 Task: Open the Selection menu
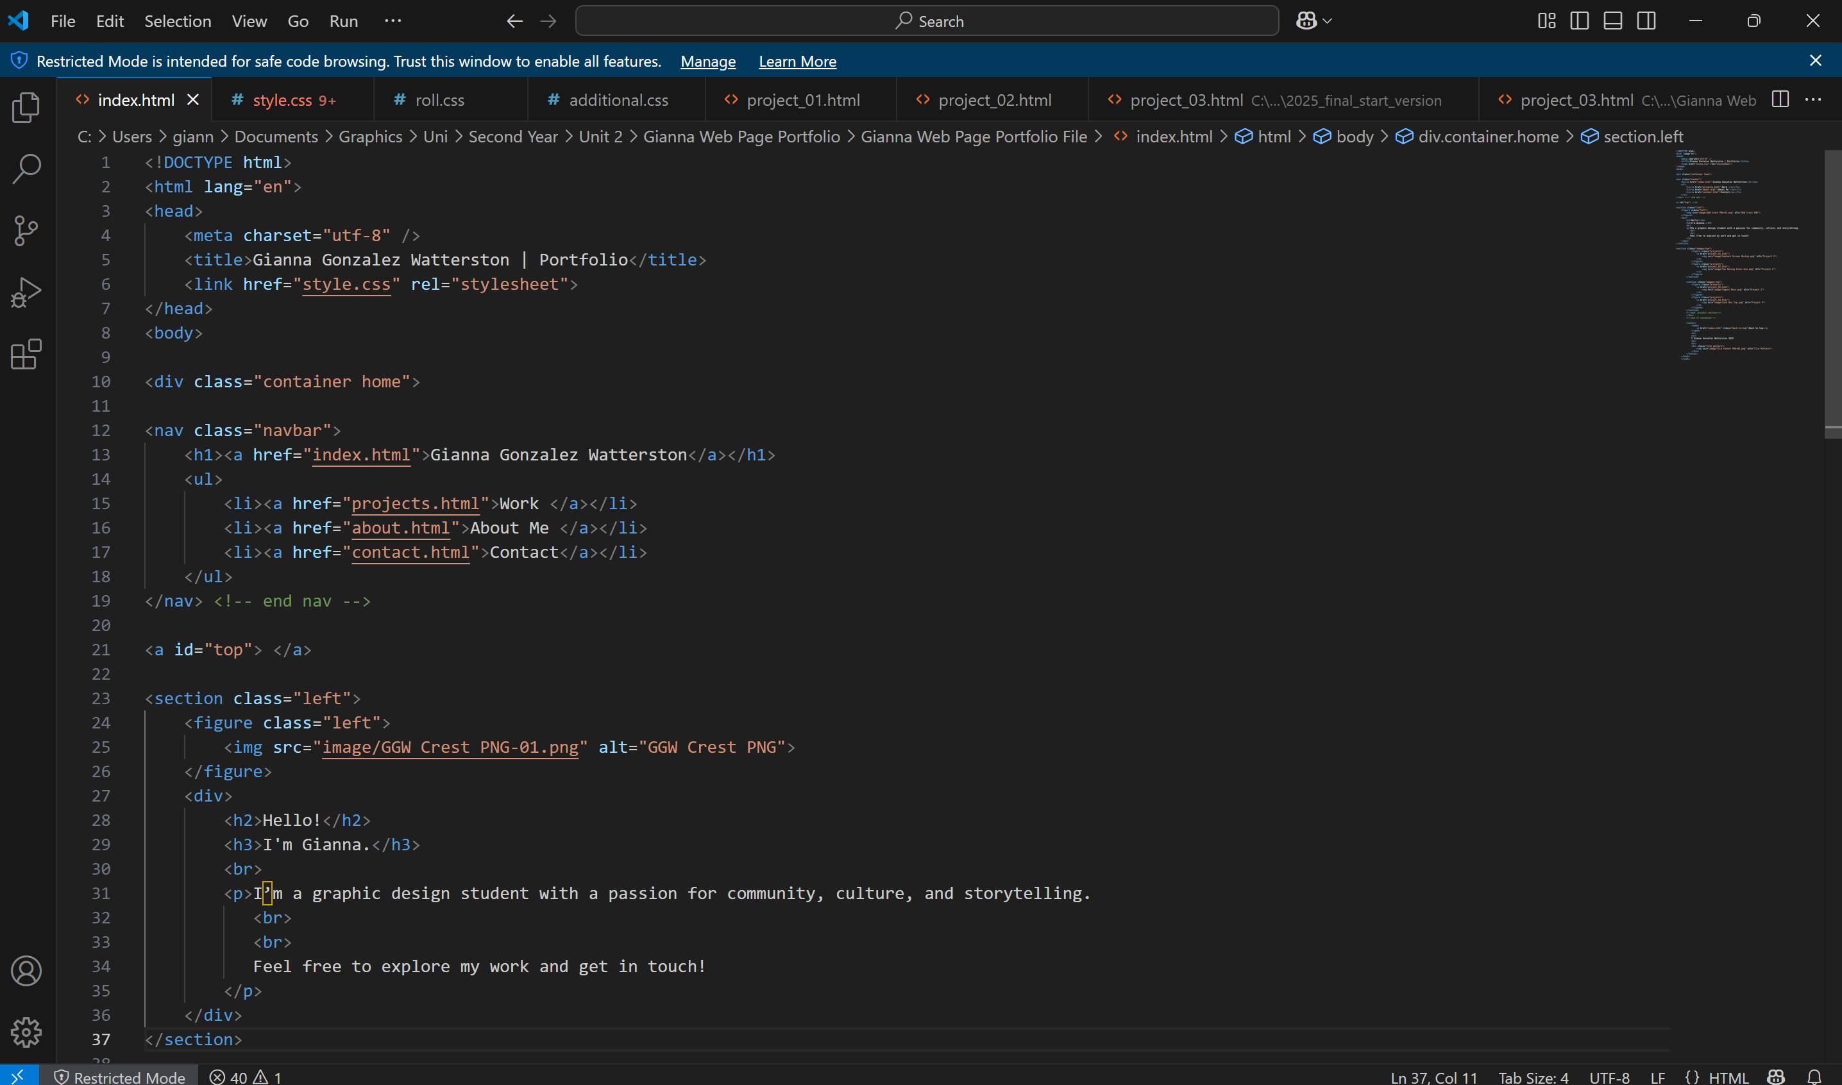(178, 21)
